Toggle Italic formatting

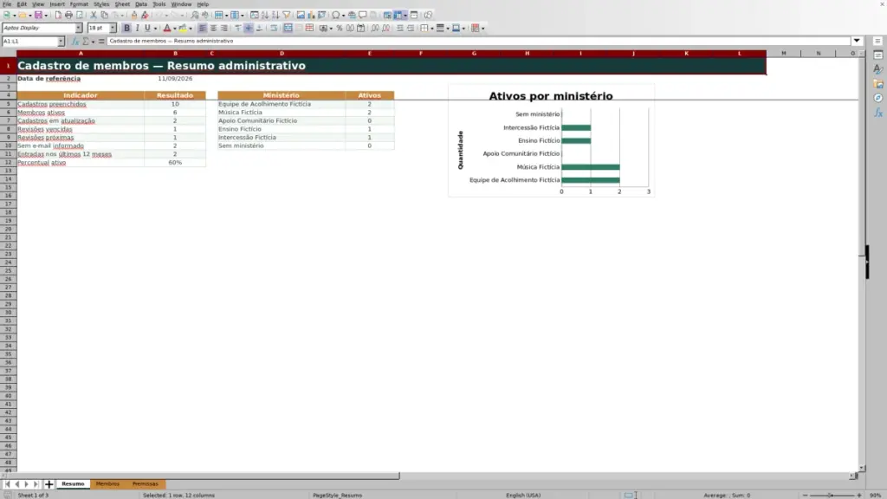click(x=137, y=29)
